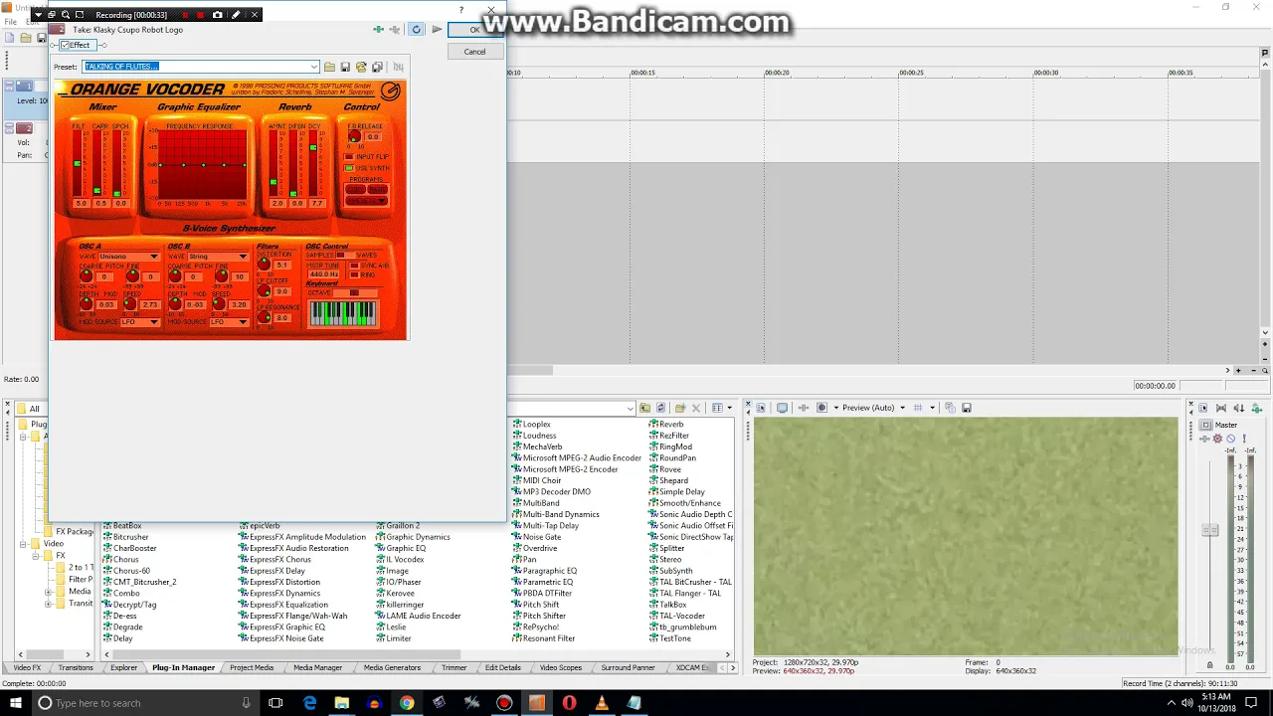
Task: Select TAL-Vocoder in plug-in list
Action: click(x=682, y=616)
